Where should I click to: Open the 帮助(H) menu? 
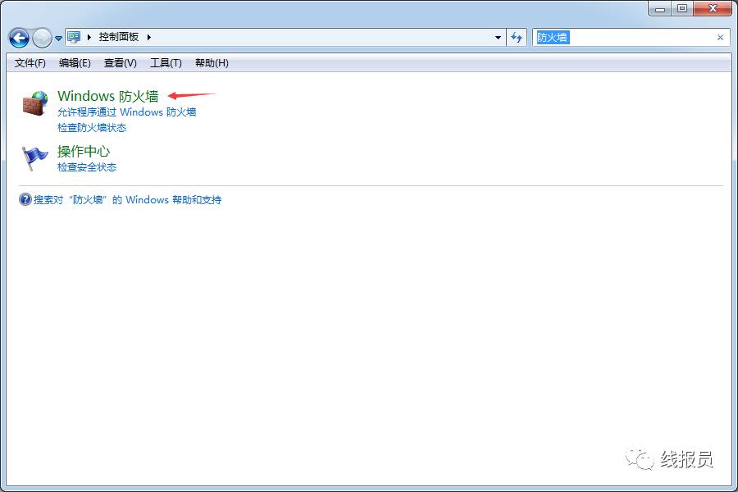[x=212, y=63]
